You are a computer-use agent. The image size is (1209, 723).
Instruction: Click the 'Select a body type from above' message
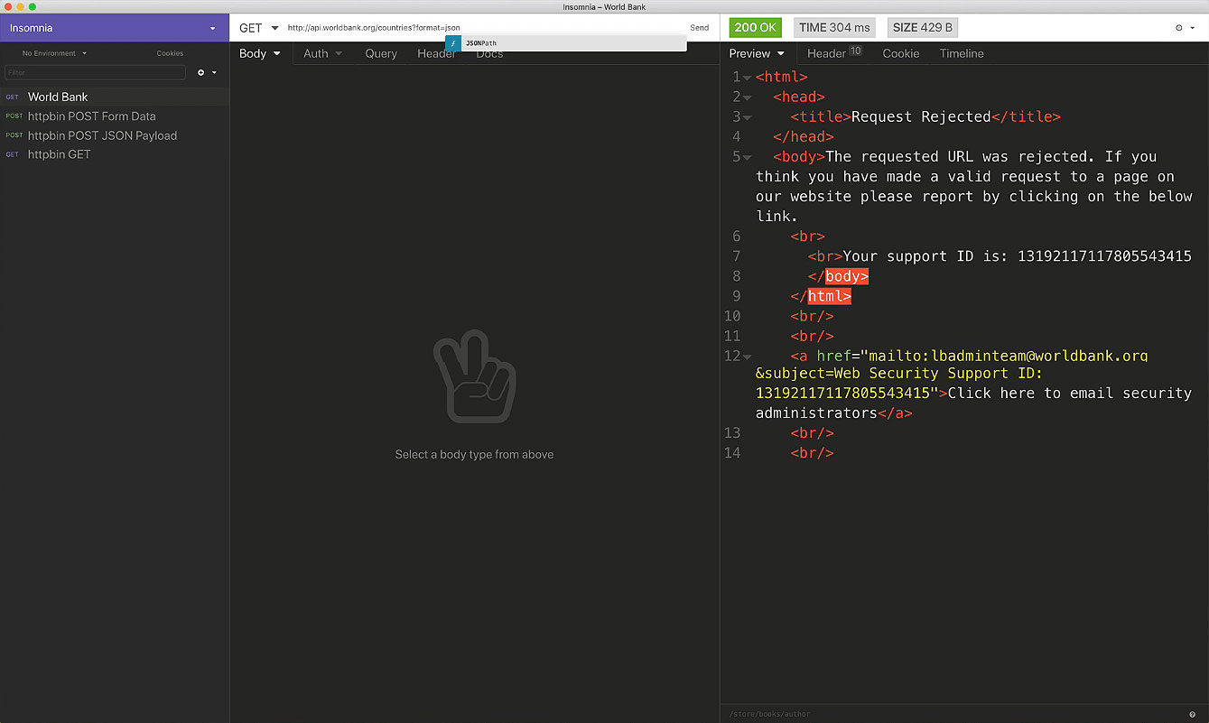[474, 455]
